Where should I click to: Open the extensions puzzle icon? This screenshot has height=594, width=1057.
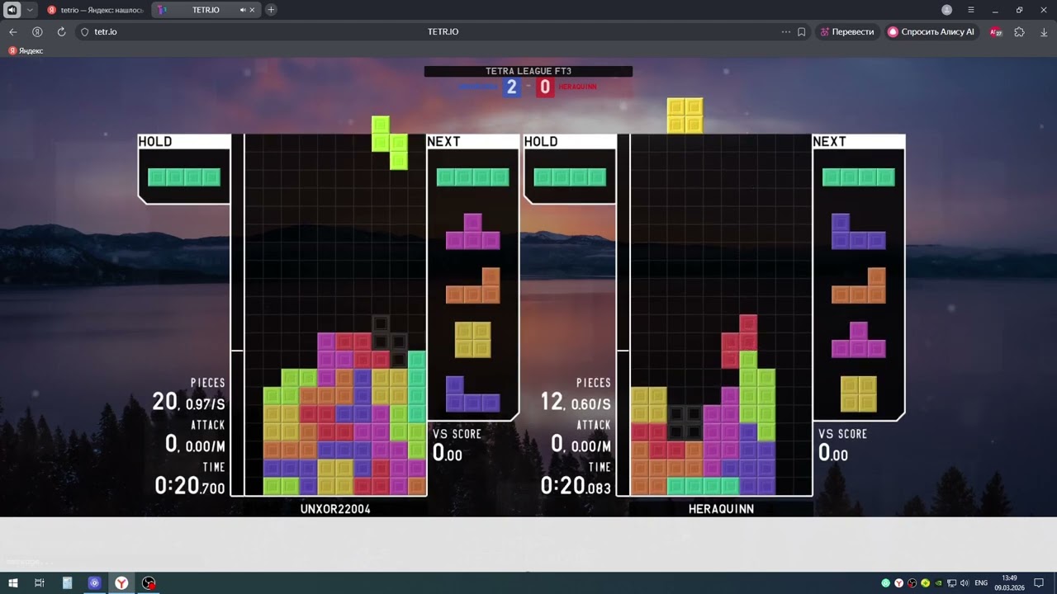tap(1019, 31)
